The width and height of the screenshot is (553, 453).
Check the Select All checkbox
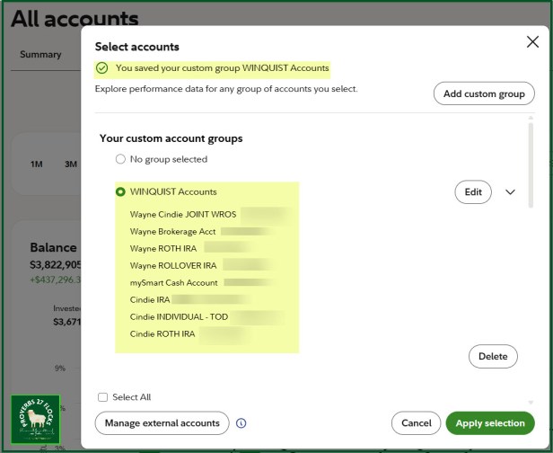coord(102,397)
